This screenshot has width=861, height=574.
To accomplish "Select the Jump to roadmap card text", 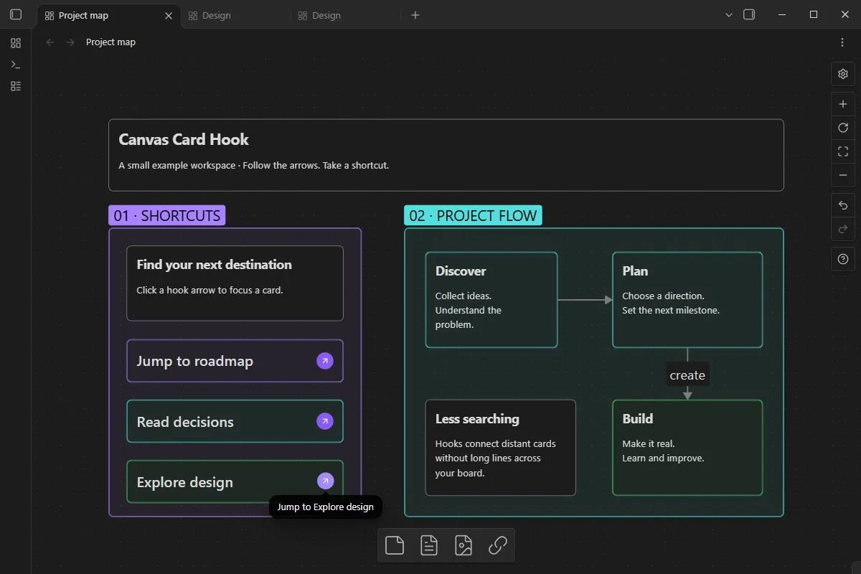I will [194, 361].
